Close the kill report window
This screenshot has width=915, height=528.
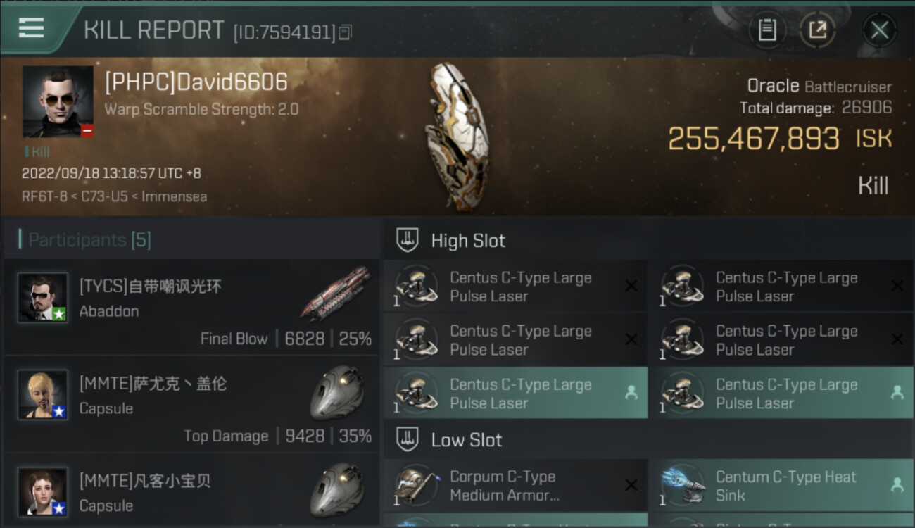880,30
